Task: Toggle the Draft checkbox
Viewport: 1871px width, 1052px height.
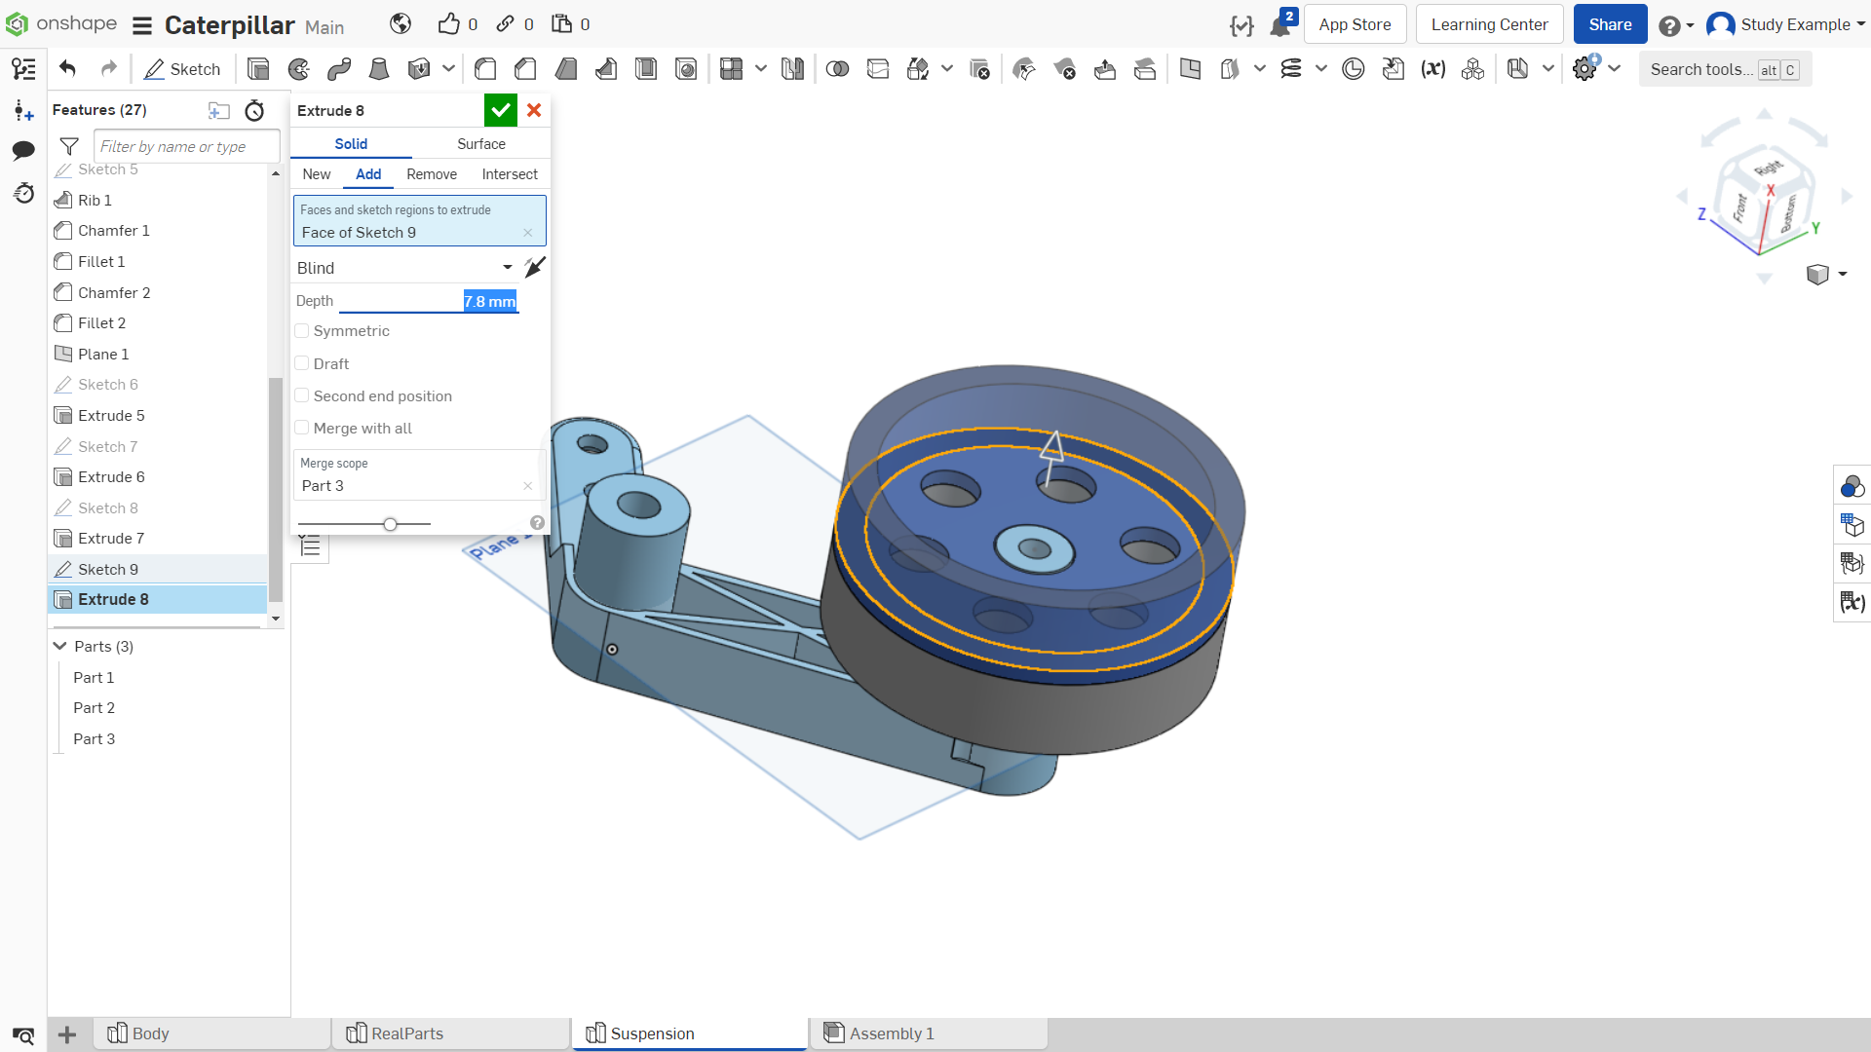Action: [302, 364]
